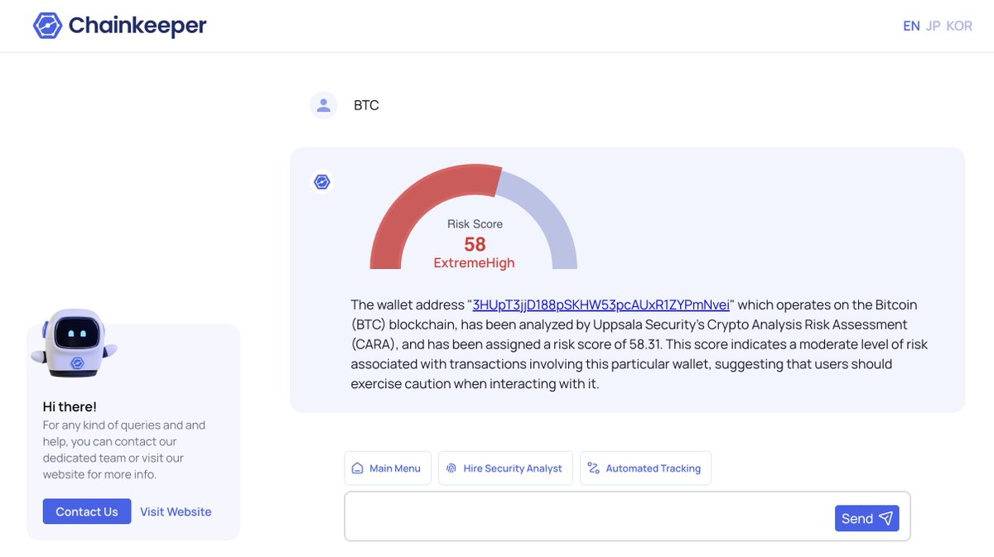Open the Visit Website link
Image resolution: width=994 pixels, height=557 pixels.
coord(176,511)
